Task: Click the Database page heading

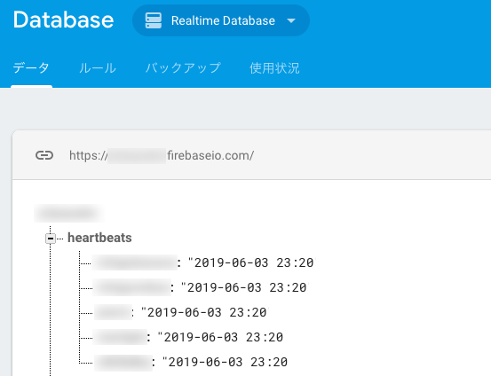Action: click(63, 20)
